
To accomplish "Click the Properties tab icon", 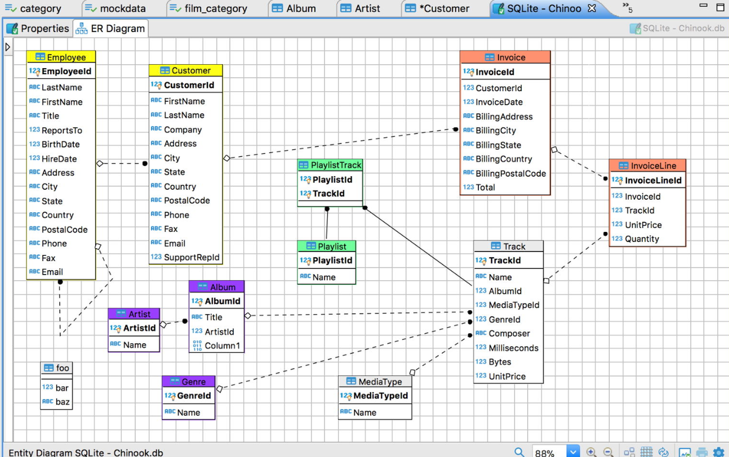I will (12, 28).
